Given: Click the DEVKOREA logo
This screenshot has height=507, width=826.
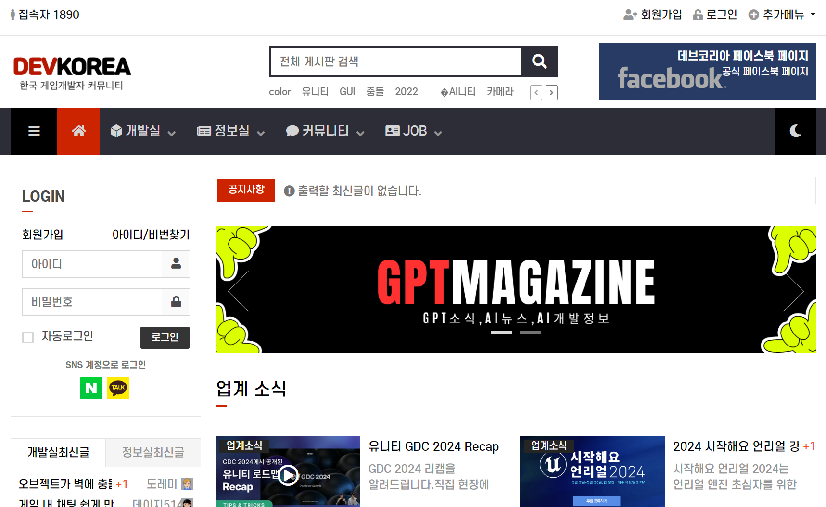Looking at the screenshot, I should click(x=72, y=73).
